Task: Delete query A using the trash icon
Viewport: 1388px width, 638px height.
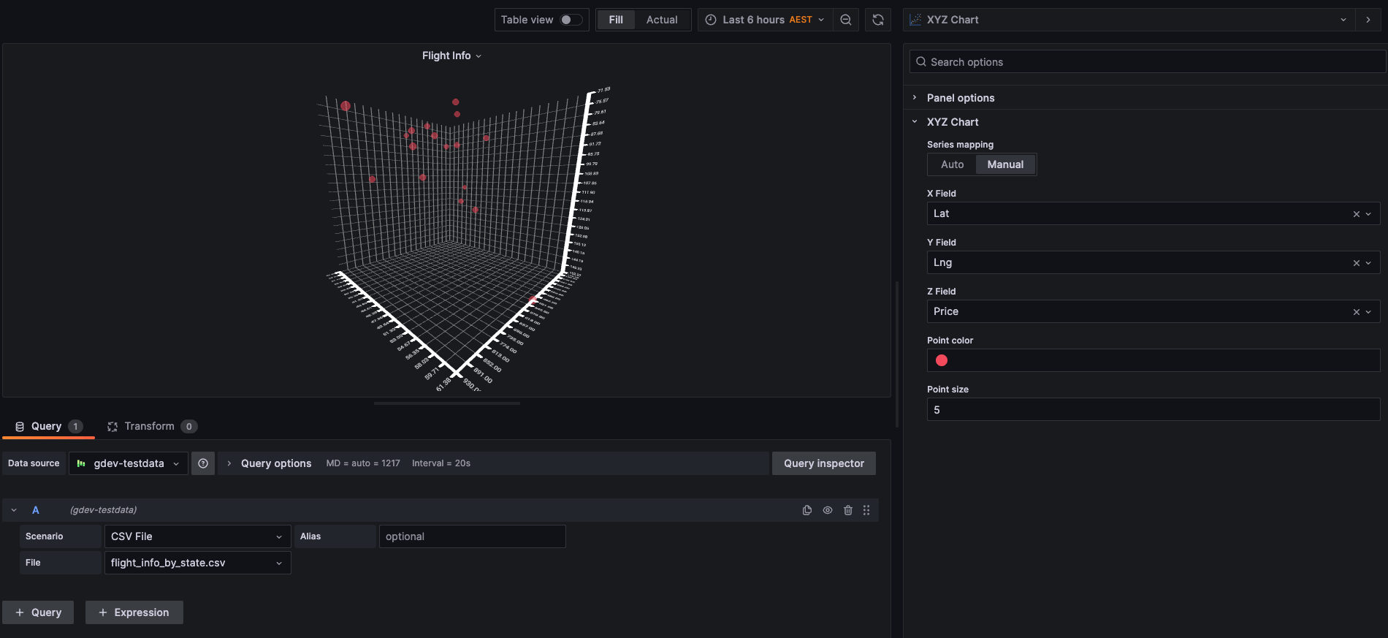Action: [848, 510]
